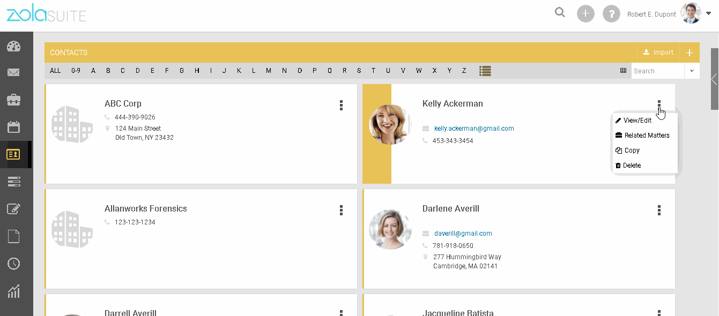Click ABC Corp building avatar
This screenshot has width=719, height=316.
(72, 124)
